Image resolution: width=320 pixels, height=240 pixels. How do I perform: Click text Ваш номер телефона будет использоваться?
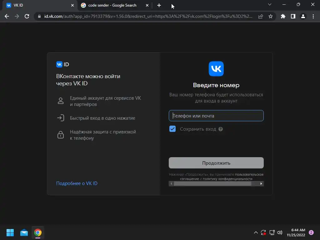216,95
